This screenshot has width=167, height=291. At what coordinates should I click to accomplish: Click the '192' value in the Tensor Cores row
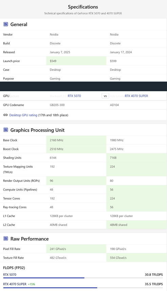(x=52, y=198)
